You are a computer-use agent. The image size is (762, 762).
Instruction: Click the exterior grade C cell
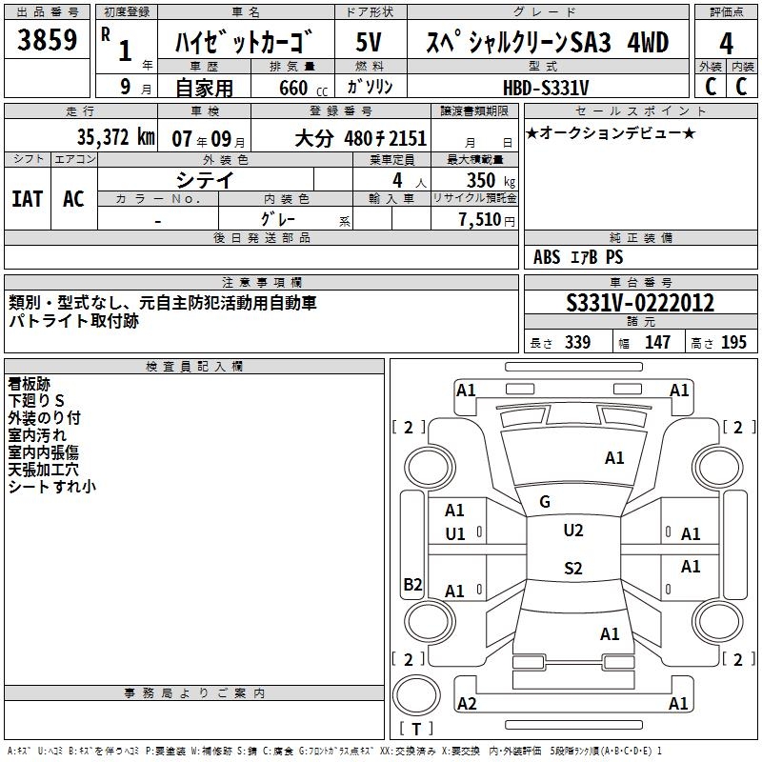click(x=710, y=86)
